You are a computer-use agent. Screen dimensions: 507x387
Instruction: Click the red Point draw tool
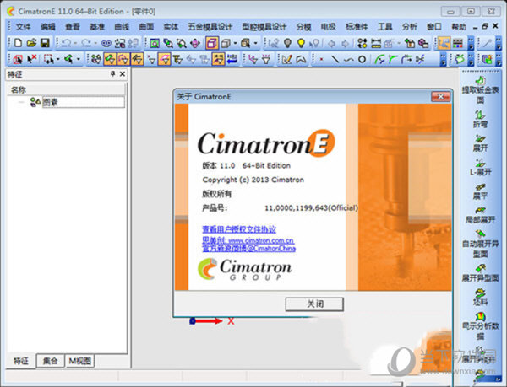[321, 59]
